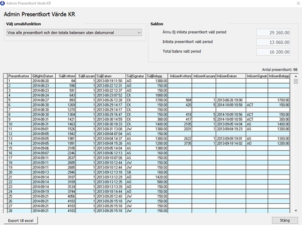Click the application icon in title bar

point(3,3)
